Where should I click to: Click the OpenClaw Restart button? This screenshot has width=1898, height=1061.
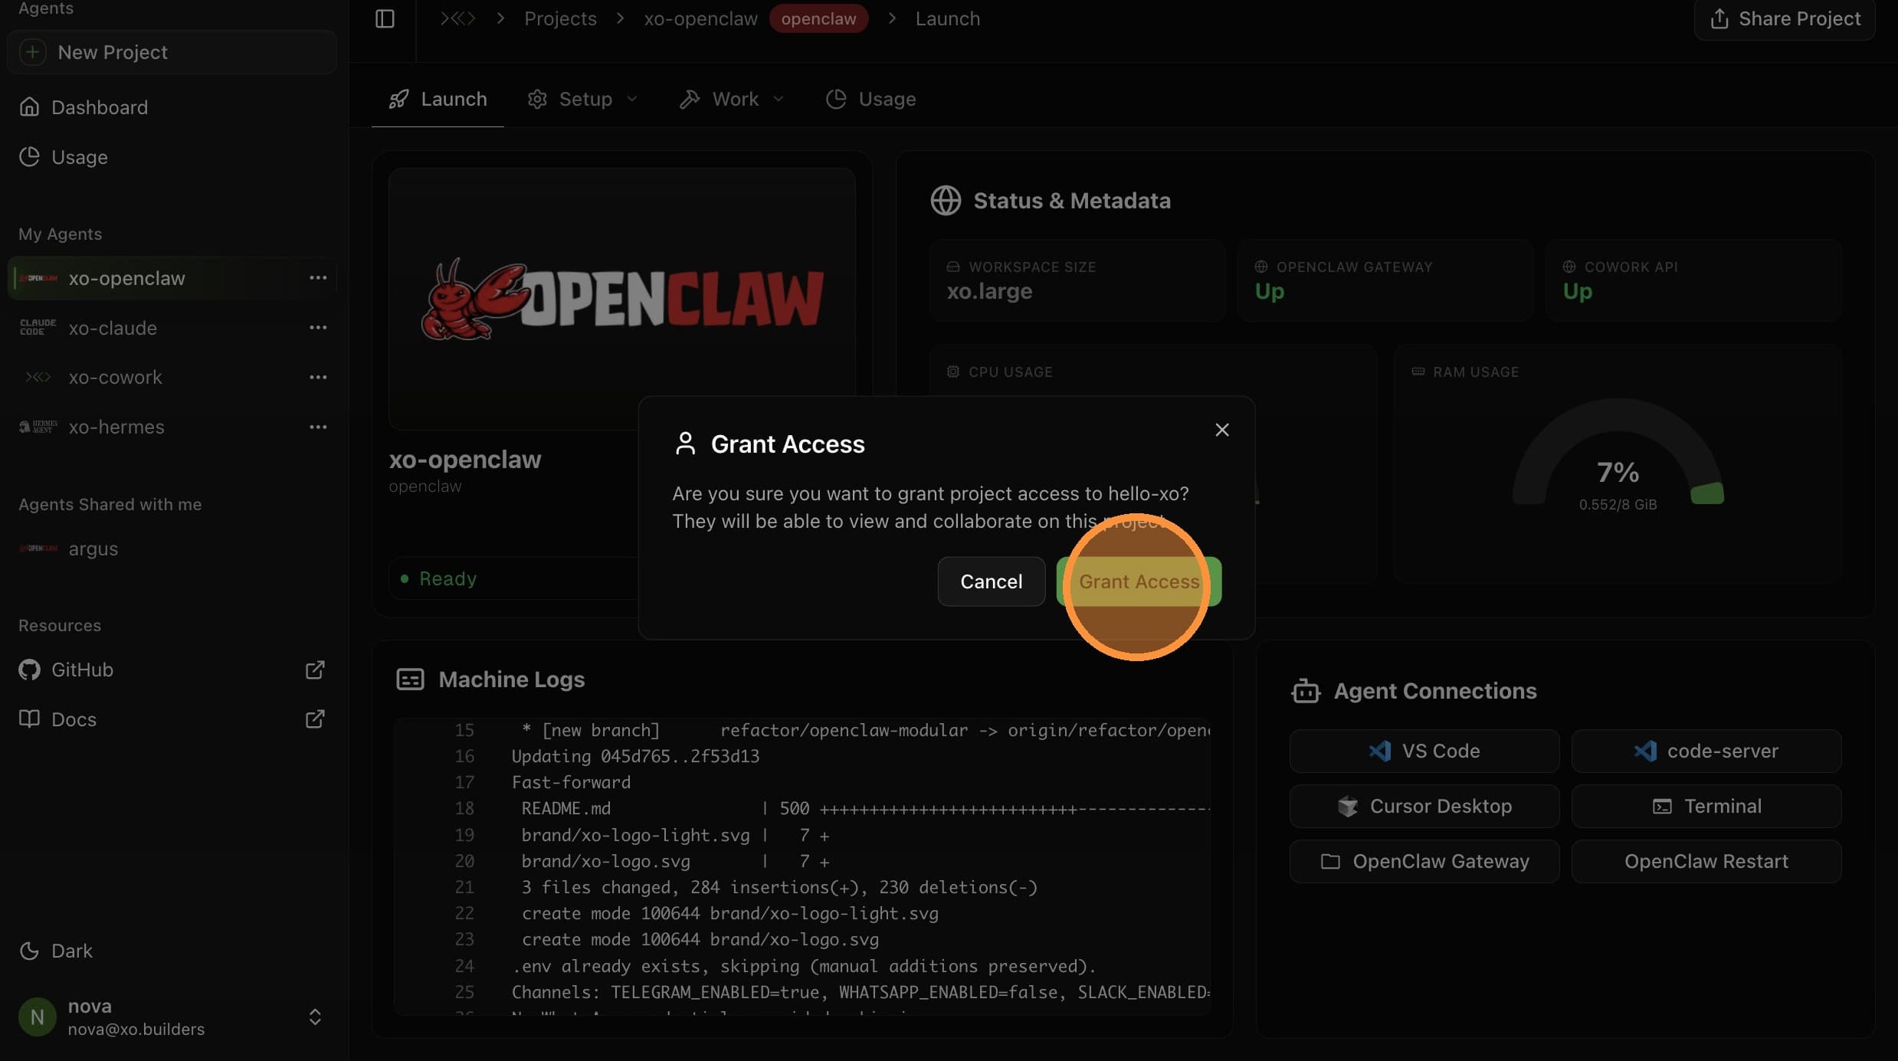(1706, 861)
